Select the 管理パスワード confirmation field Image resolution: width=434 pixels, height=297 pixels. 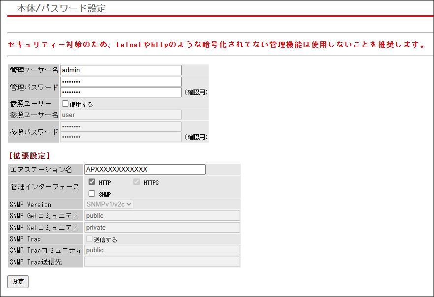tap(121, 92)
